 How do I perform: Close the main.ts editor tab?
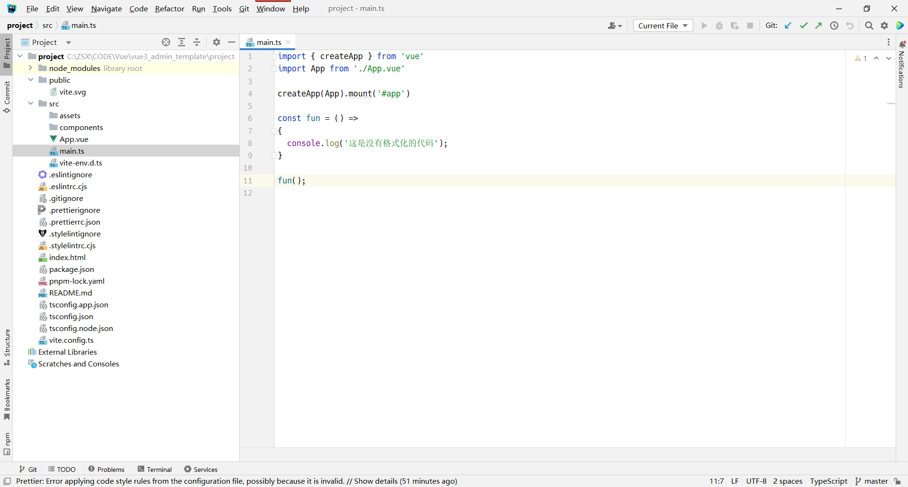(288, 42)
